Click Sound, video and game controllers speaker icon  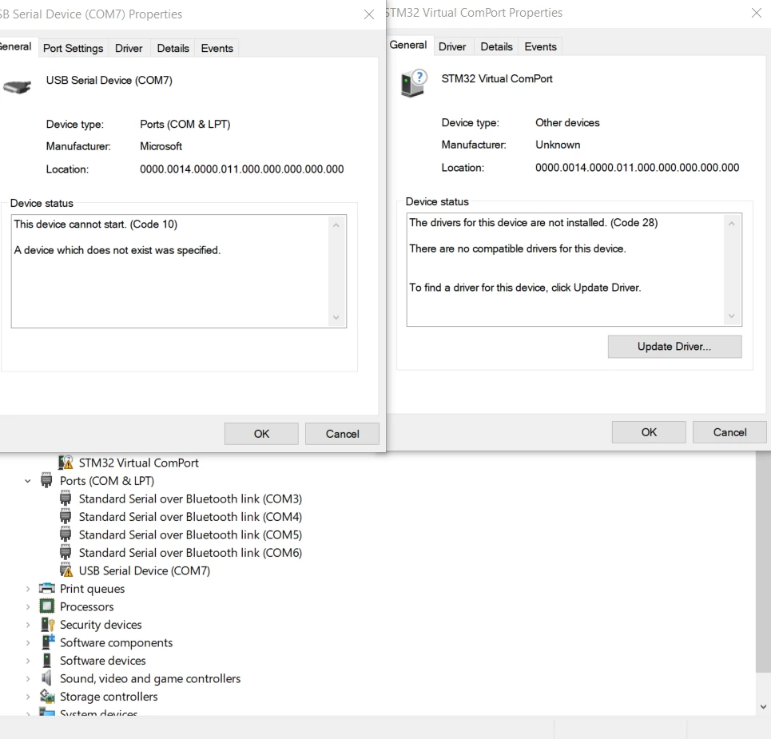(x=46, y=678)
